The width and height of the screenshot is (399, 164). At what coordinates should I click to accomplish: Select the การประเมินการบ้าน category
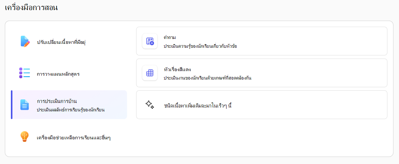[x=69, y=105]
